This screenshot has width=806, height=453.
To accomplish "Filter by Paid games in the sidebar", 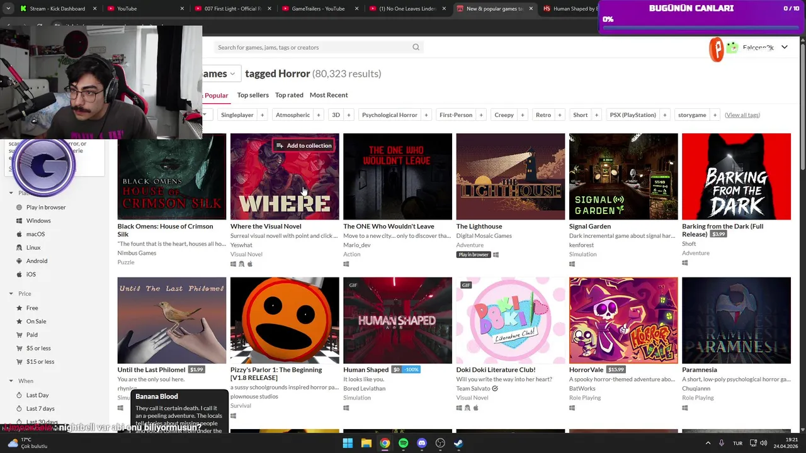I will (31, 335).
